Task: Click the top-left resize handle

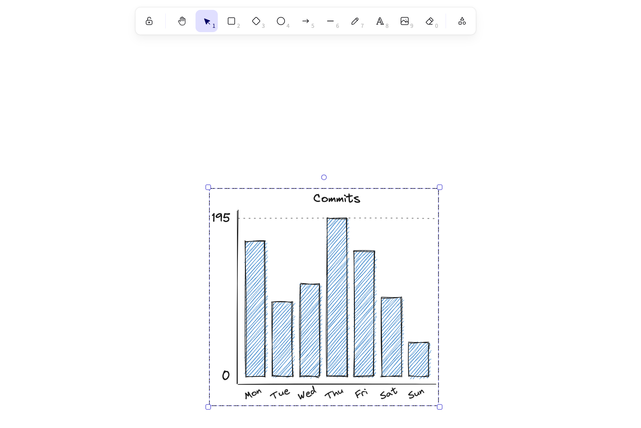Action: click(x=208, y=187)
